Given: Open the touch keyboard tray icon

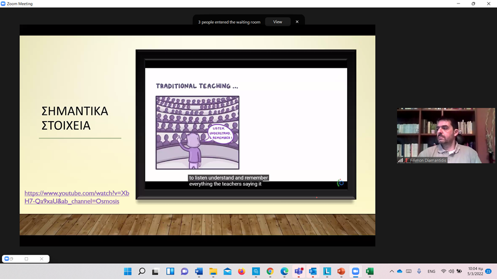Looking at the screenshot, I should pyautogui.click(x=409, y=271).
